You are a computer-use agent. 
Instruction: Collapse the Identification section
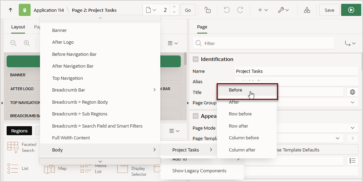click(x=196, y=59)
